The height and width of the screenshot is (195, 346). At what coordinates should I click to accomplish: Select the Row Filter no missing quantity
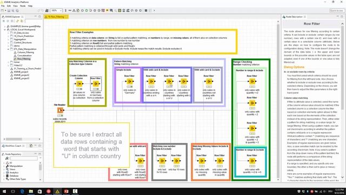[x=202, y=161]
